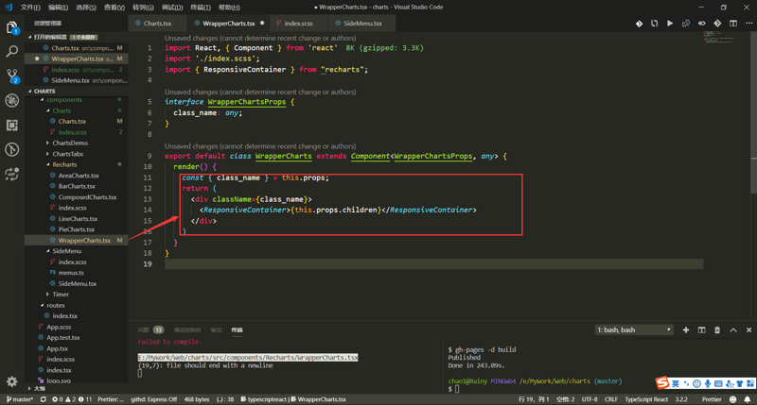This screenshot has width=757, height=405.
Task: Open the Source Control view
Action: (12, 76)
